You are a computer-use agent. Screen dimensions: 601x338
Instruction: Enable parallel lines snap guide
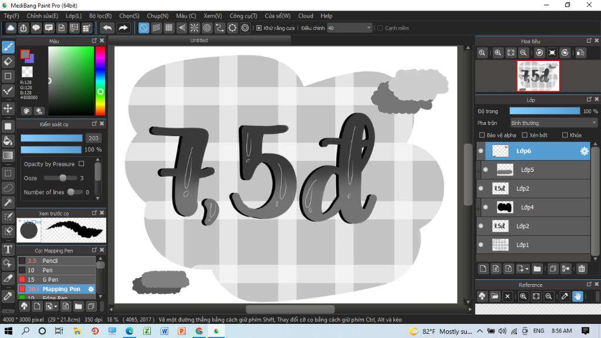pyautogui.click(x=156, y=28)
